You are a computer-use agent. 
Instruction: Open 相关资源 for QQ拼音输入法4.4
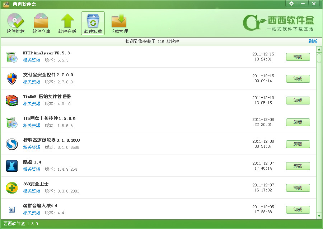pos(32,213)
